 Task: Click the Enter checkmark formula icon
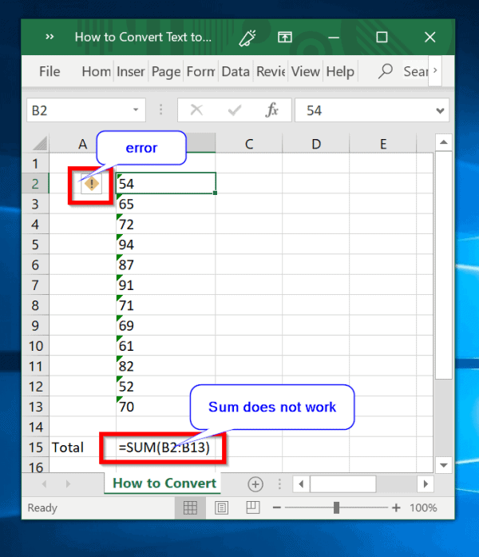click(235, 110)
